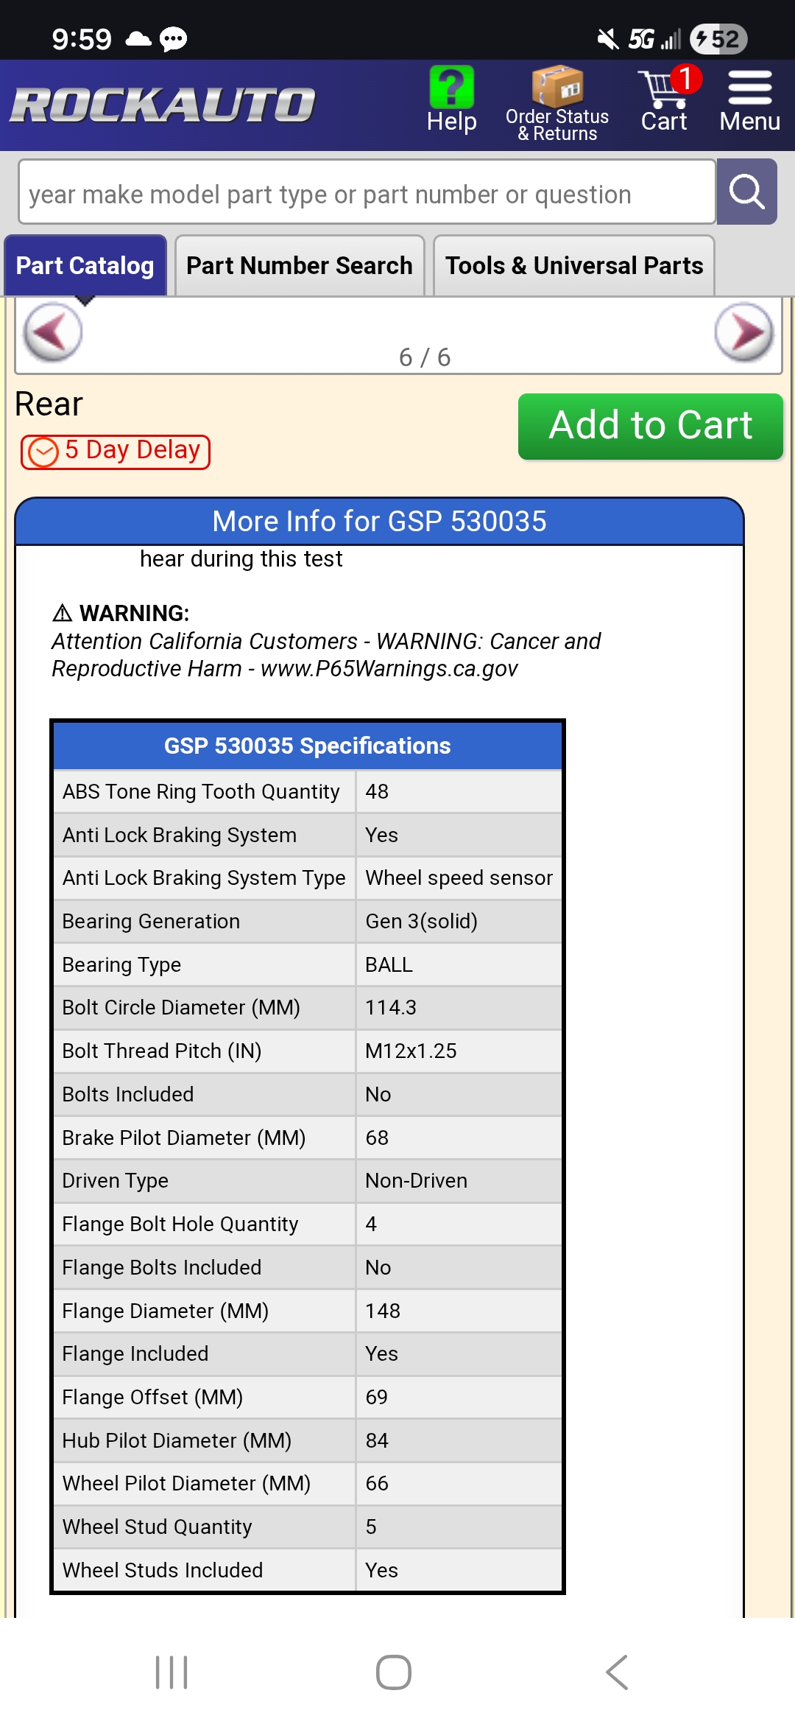
Task: Click the value 48 cell
Action: pyautogui.click(x=459, y=791)
